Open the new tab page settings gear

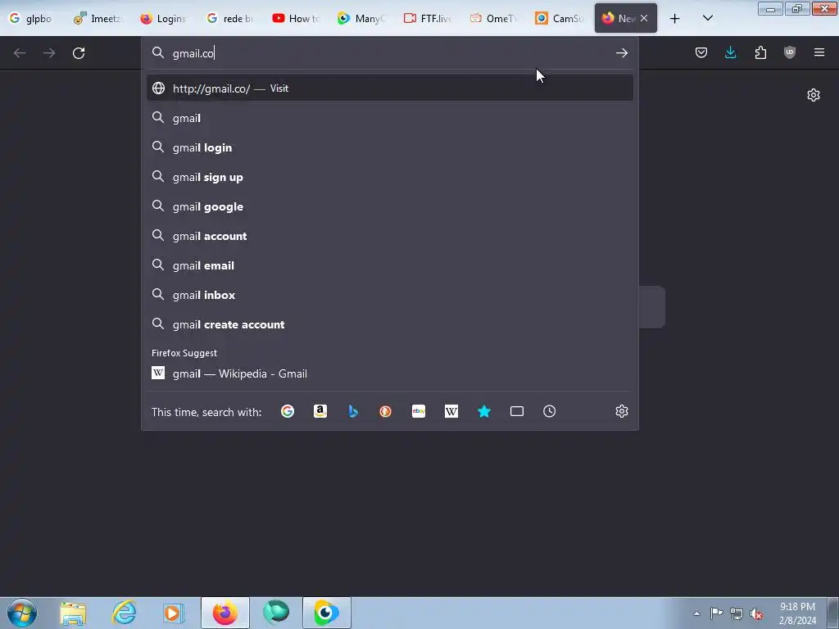(x=814, y=95)
